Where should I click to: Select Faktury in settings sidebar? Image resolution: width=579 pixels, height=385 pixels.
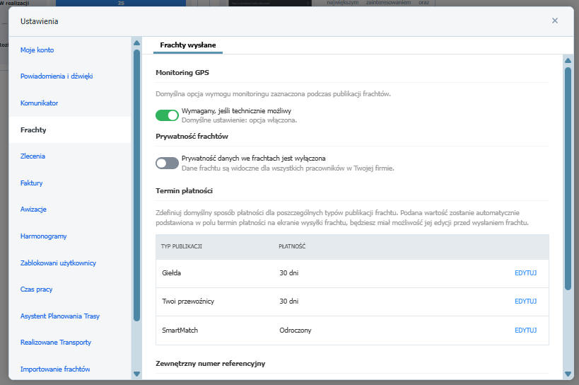[x=32, y=183]
